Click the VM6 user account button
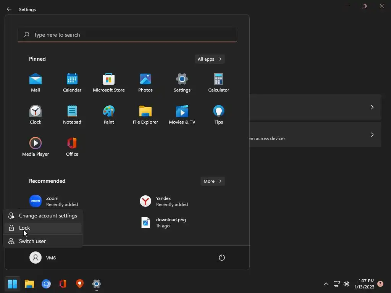Screen dimensions: 391x293 point(43,258)
